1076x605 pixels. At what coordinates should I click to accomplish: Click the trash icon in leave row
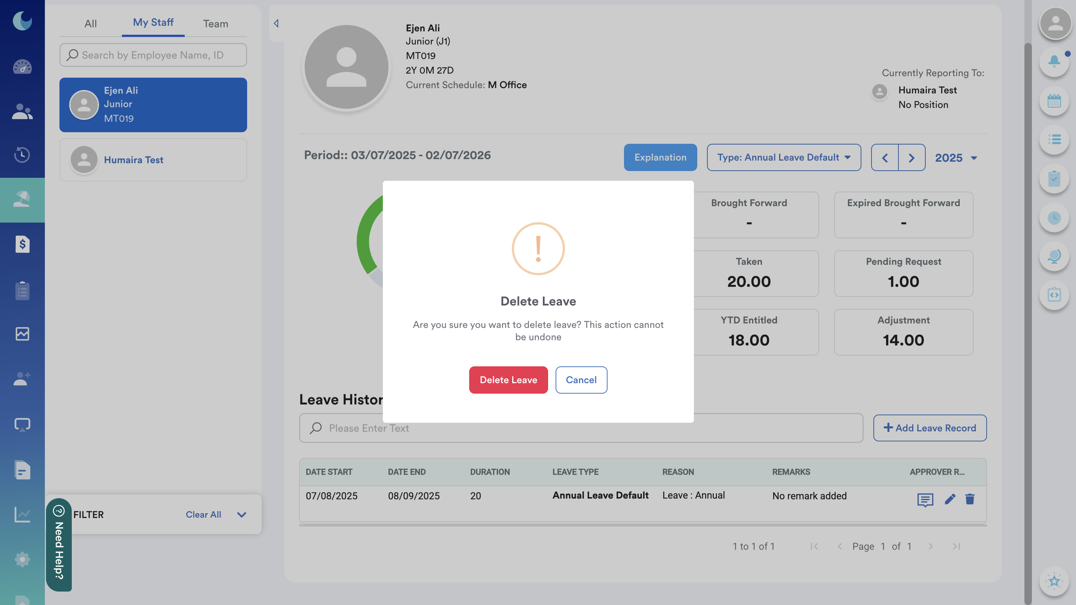[969, 499]
